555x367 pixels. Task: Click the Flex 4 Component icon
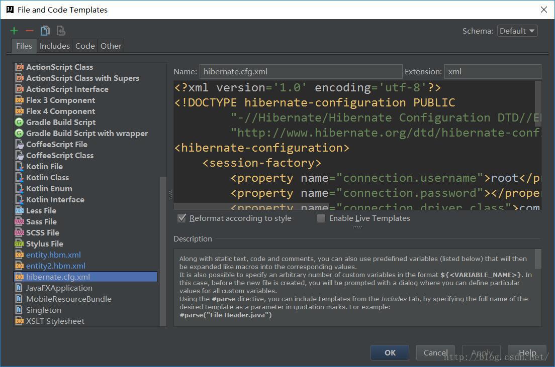tap(20, 111)
